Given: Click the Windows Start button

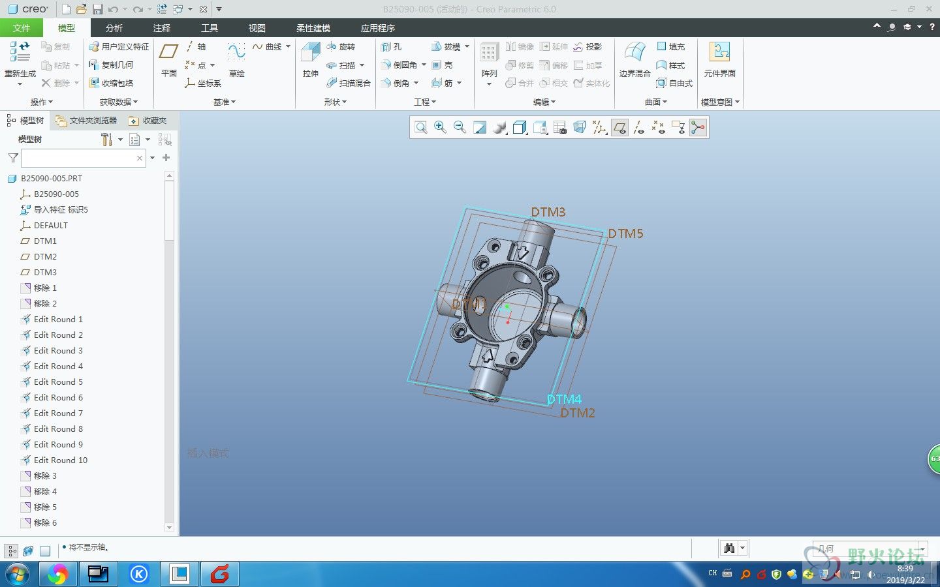Looking at the screenshot, I should (x=17, y=575).
